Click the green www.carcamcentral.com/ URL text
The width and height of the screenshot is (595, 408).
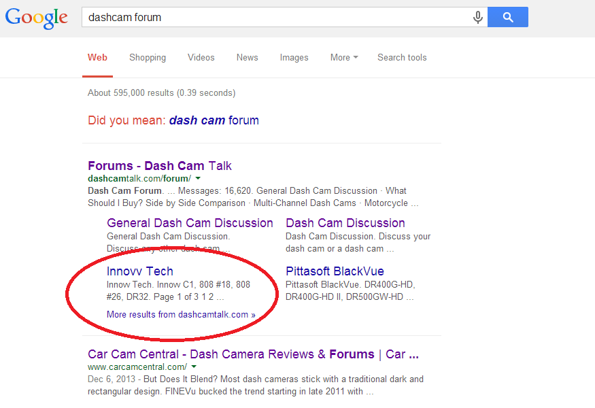point(137,367)
